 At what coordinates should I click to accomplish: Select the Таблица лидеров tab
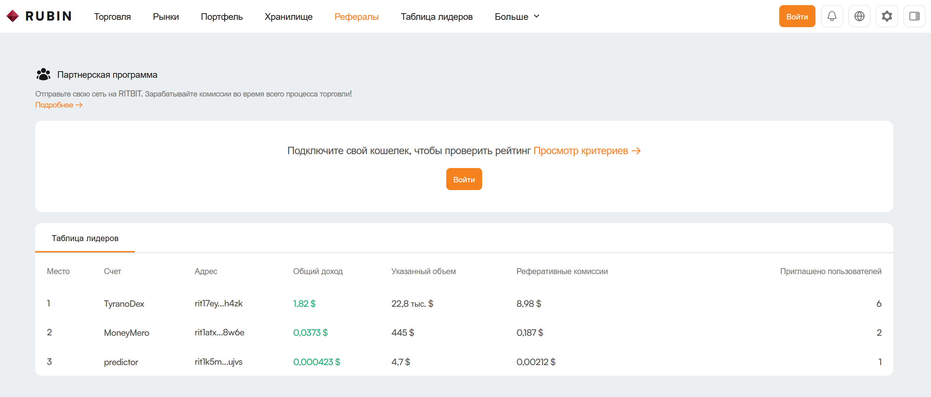click(x=85, y=238)
